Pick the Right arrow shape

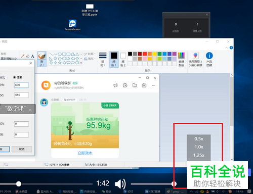pyautogui.click(x=68, y=59)
